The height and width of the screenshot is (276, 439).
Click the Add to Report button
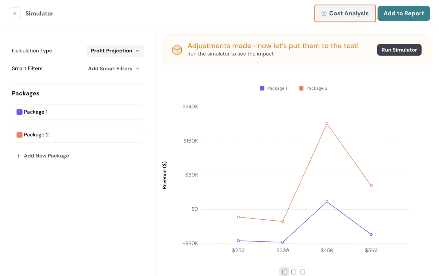[x=403, y=13]
